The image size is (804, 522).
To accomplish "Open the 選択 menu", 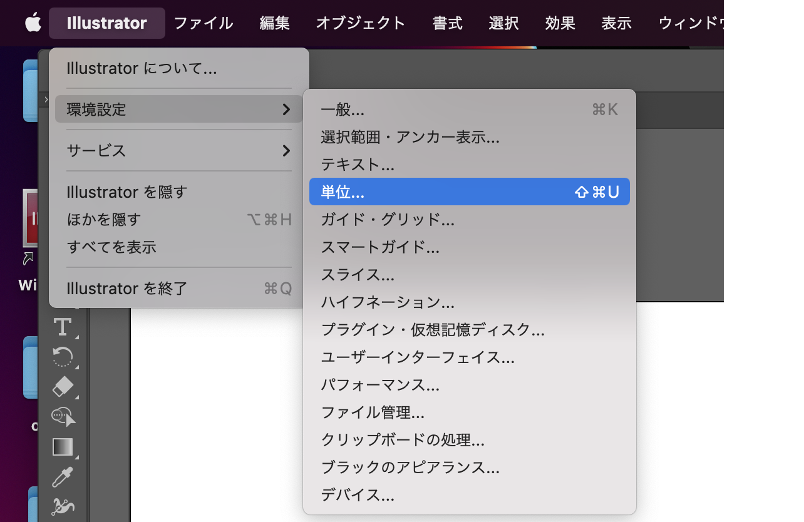I will (504, 23).
